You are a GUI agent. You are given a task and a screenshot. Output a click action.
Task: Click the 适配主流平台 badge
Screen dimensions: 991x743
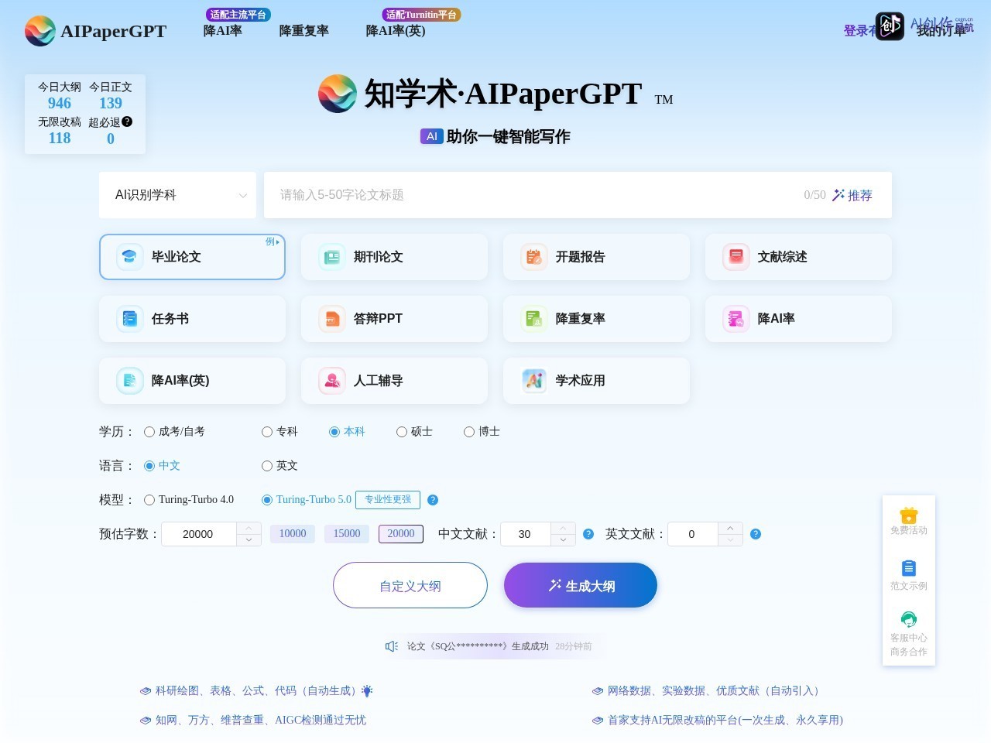238,15
